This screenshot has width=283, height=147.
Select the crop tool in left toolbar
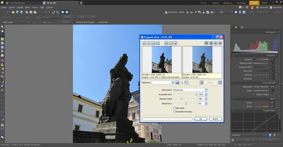click(x=2, y=35)
